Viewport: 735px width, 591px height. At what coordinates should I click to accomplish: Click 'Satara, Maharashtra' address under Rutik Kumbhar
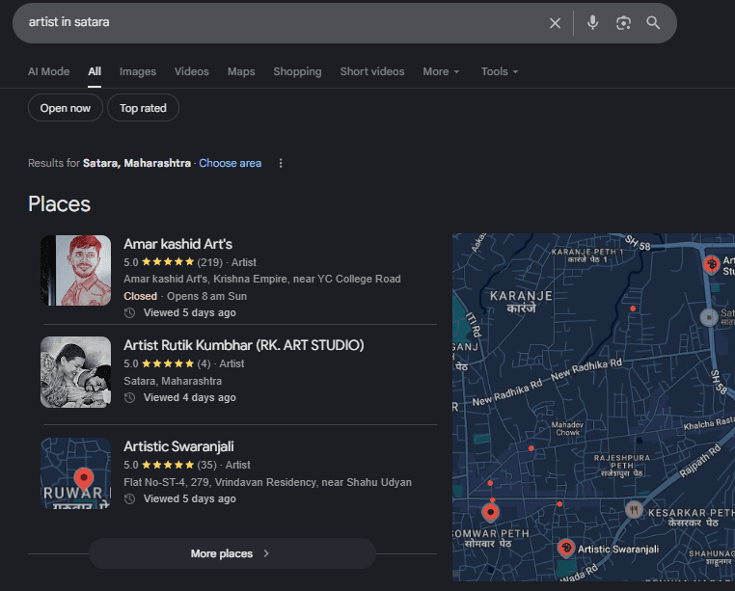pyautogui.click(x=173, y=381)
